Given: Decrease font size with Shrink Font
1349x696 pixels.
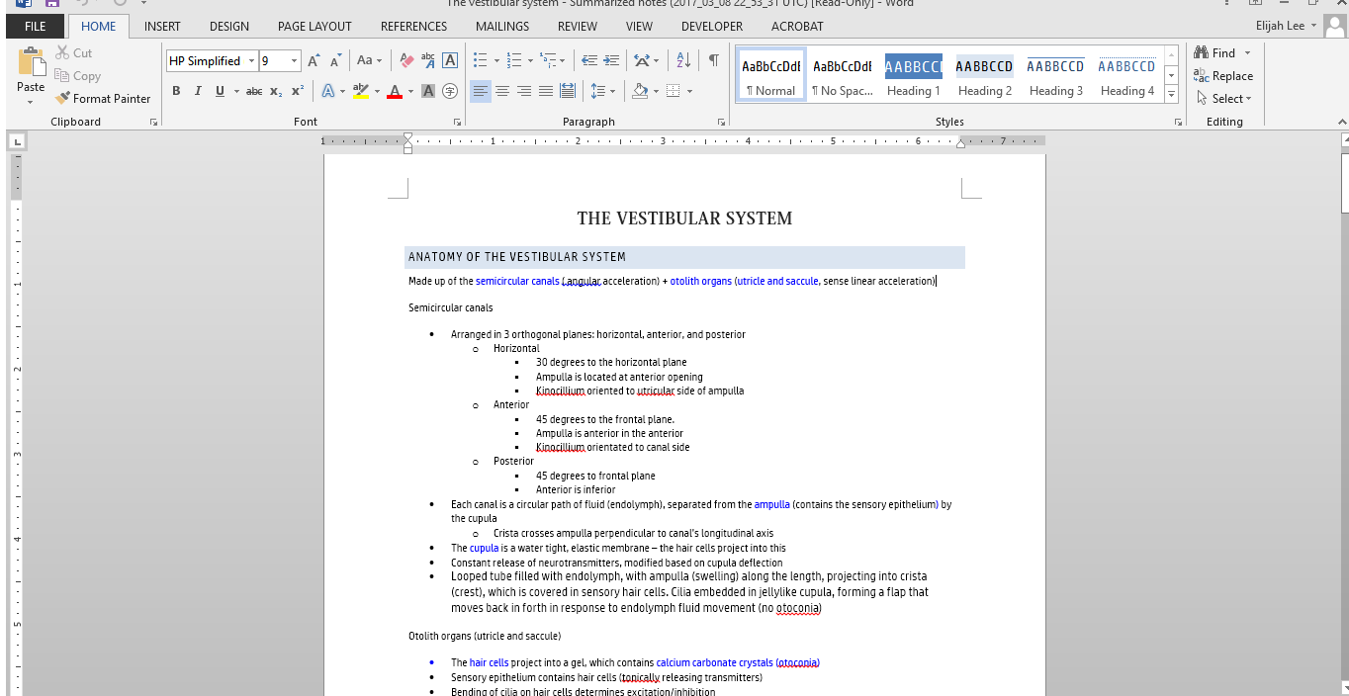Looking at the screenshot, I should click(336, 61).
